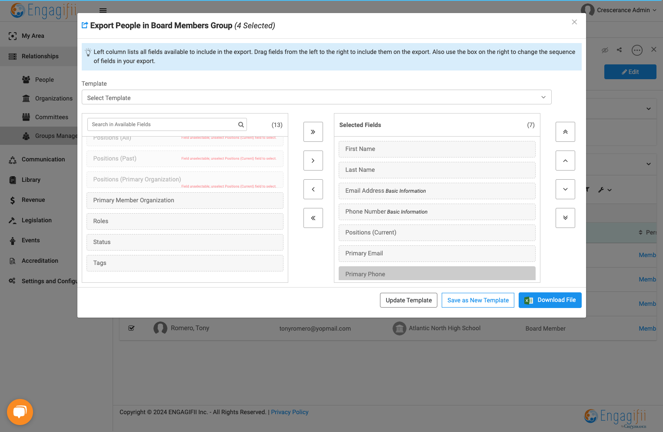
Task: Toggle the checkbox for Romero, Tony
Action: click(131, 328)
